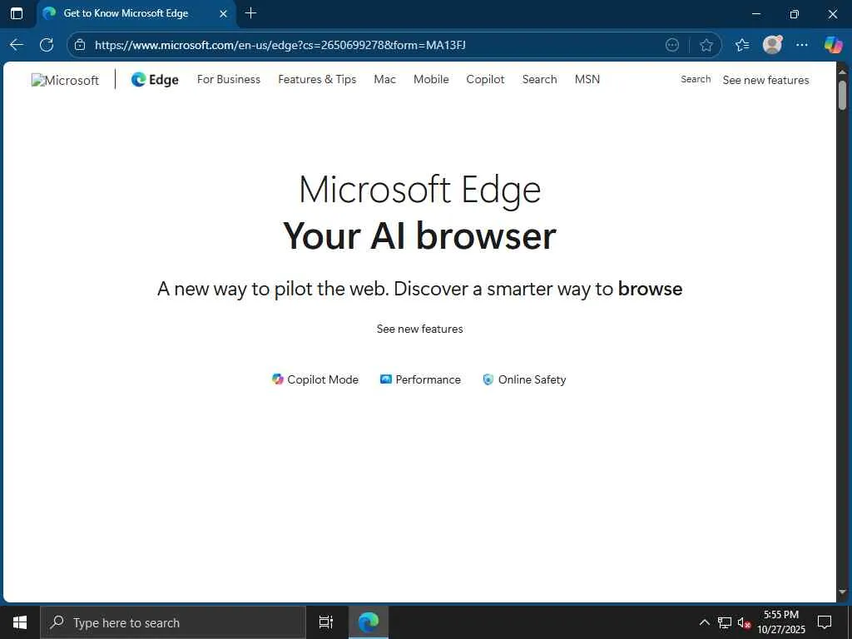Open Settings and more ellipsis menu

pos(801,45)
